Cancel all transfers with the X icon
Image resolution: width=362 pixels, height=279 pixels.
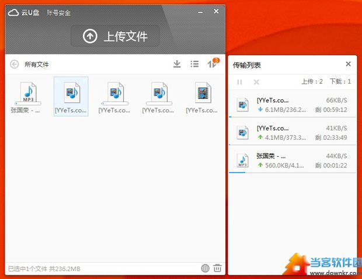tap(256, 82)
